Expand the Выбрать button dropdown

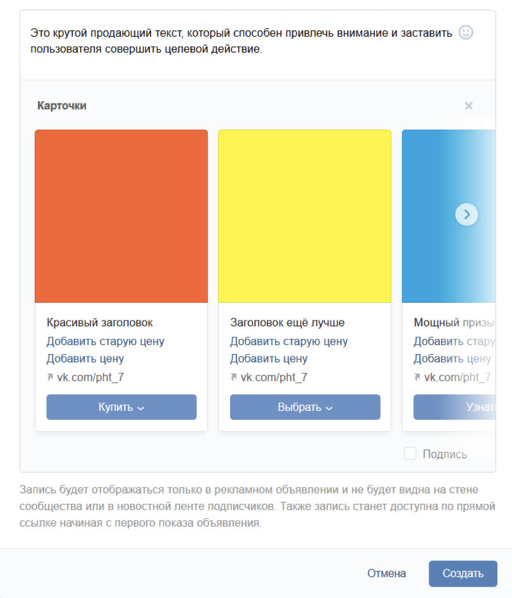pos(305,407)
